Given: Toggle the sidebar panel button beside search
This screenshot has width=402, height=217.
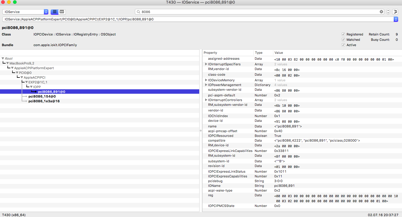Looking at the screenshot, I should tap(395, 12).
